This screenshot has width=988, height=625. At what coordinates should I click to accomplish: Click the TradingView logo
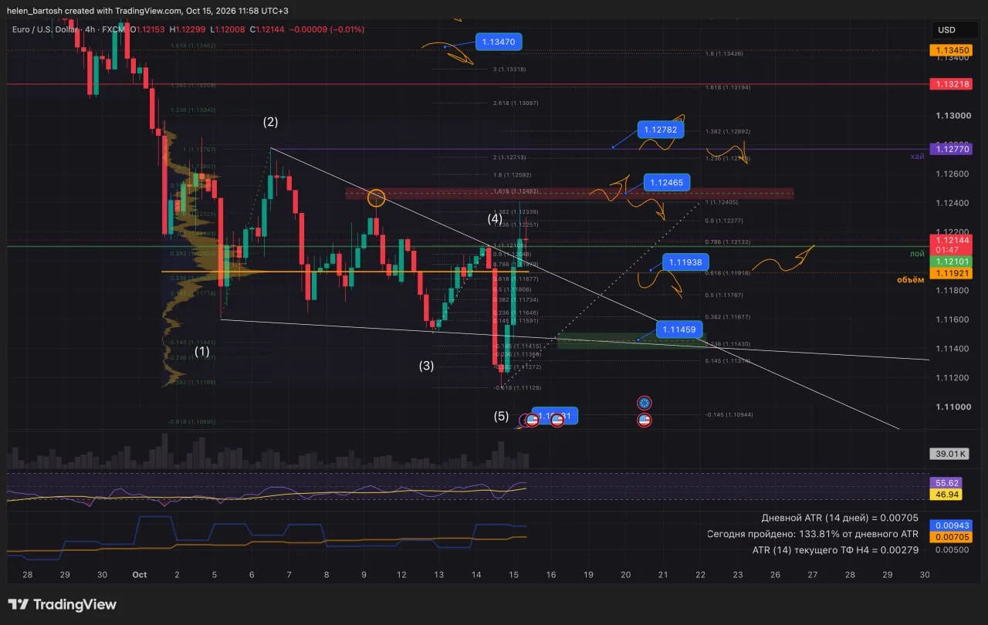point(63,605)
